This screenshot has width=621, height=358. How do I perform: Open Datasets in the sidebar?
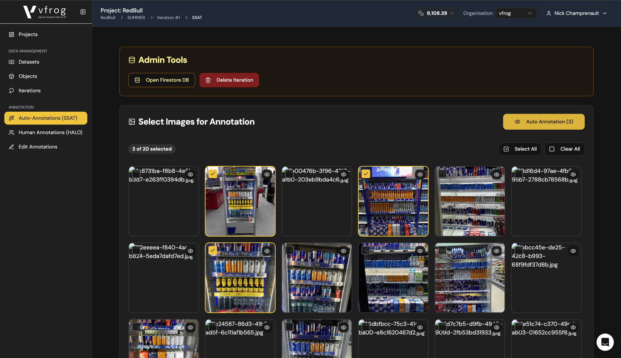[x=29, y=62]
